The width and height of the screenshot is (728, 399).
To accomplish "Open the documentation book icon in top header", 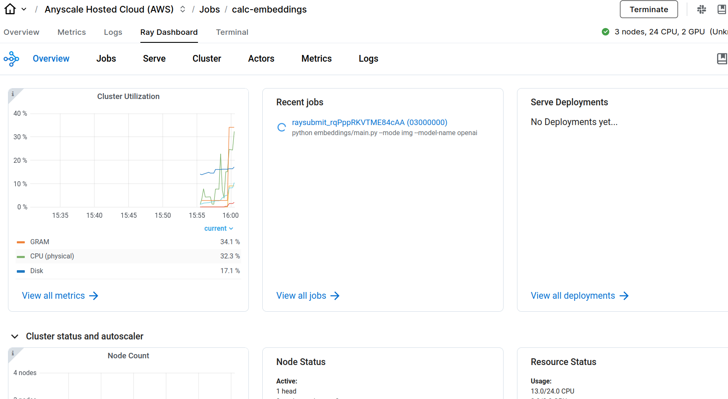I will 722,9.
